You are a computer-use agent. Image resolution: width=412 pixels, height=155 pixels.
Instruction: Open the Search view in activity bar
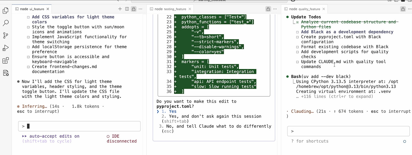click(5, 23)
